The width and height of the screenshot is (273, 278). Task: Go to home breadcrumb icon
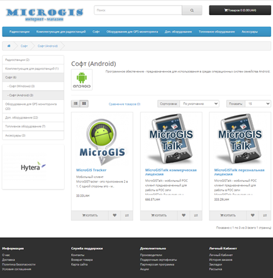click(x=9, y=46)
